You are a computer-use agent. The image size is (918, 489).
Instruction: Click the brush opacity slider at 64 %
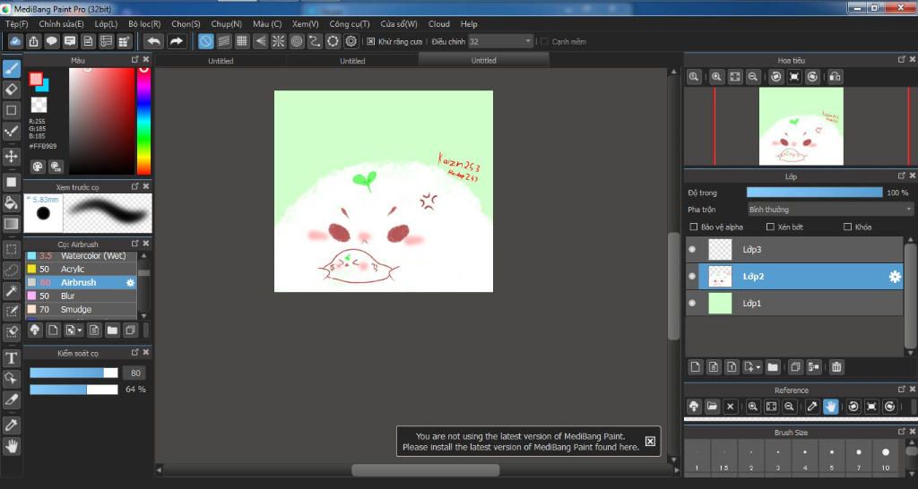coord(74,390)
